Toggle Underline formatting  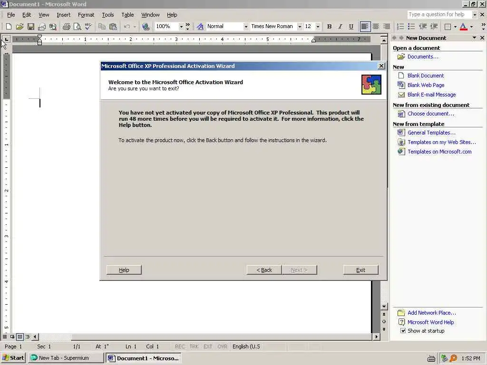click(x=351, y=27)
